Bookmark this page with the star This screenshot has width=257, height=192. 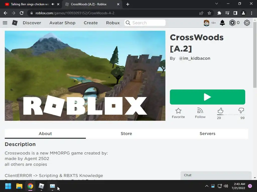tap(209, 13)
